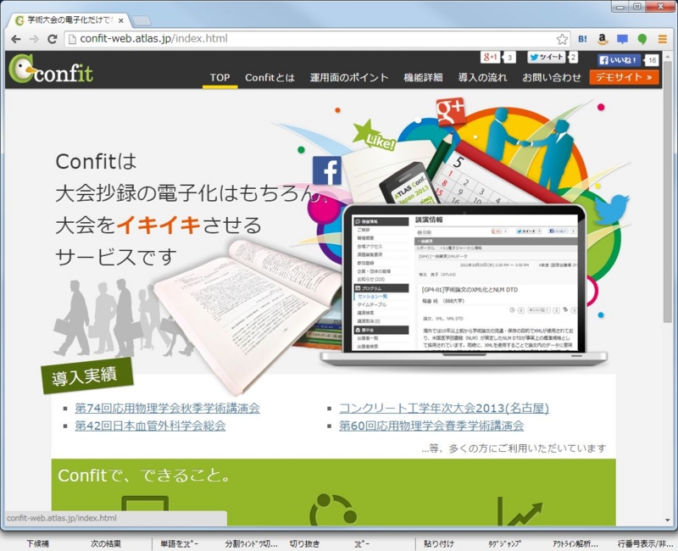Click the Google +1 count showing 3
Screen dimensions: 678x551
(x=510, y=57)
